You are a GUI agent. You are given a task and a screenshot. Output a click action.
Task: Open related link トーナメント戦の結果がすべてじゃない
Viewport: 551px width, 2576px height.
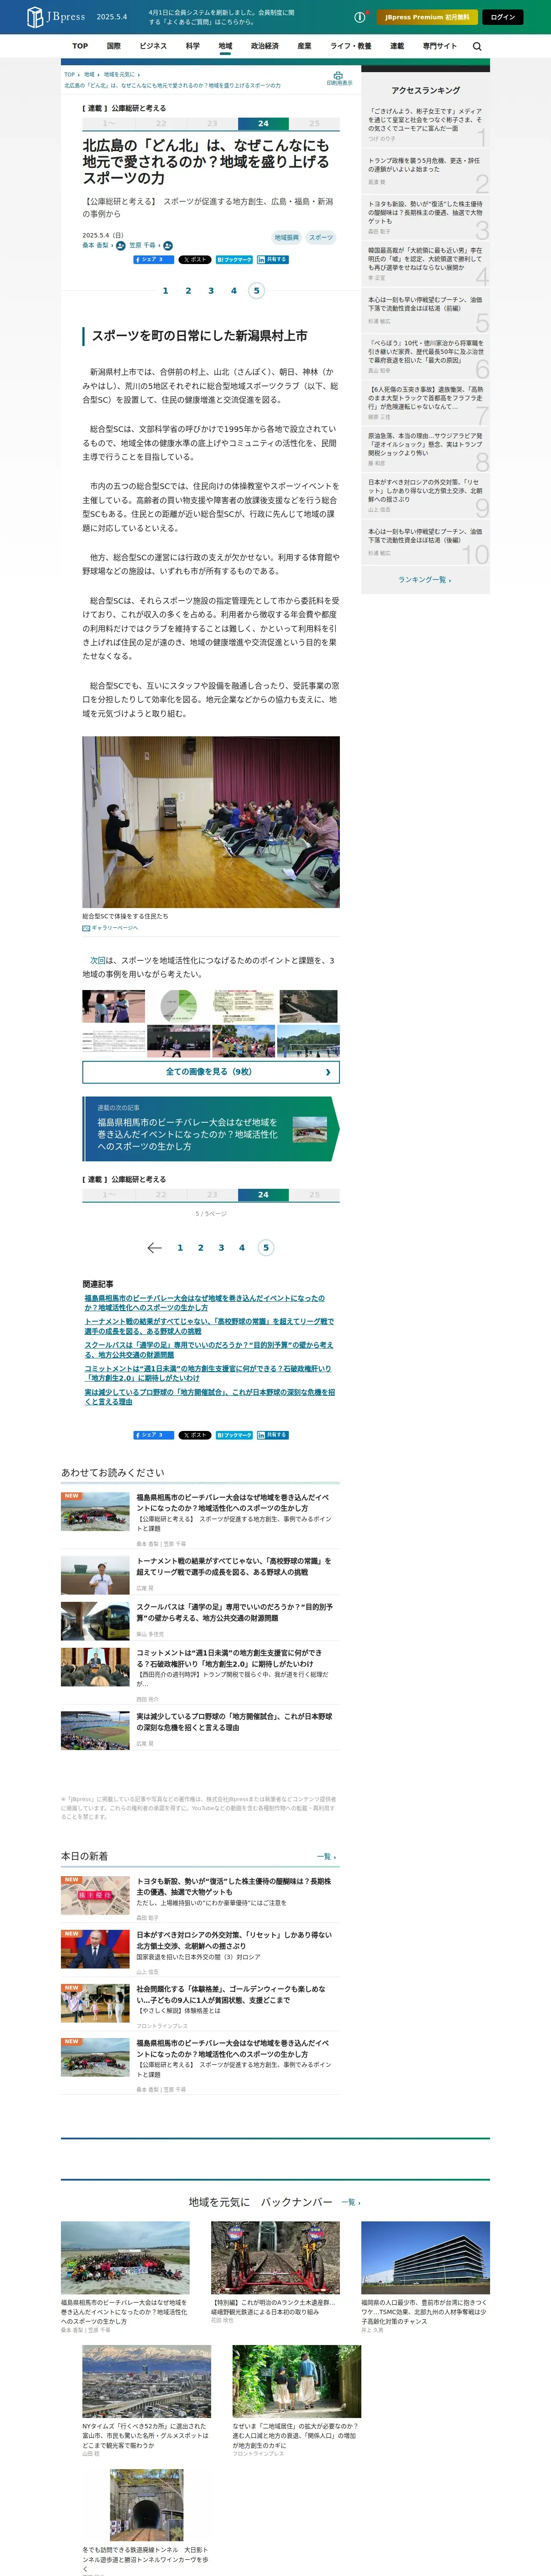coord(209,1327)
